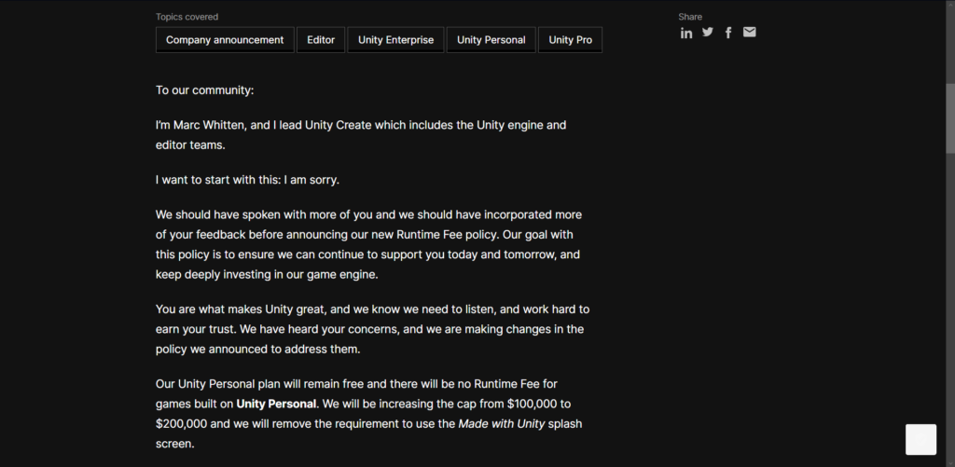
Task: Click the italic "Made with Unity" text
Action: pos(501,424)
